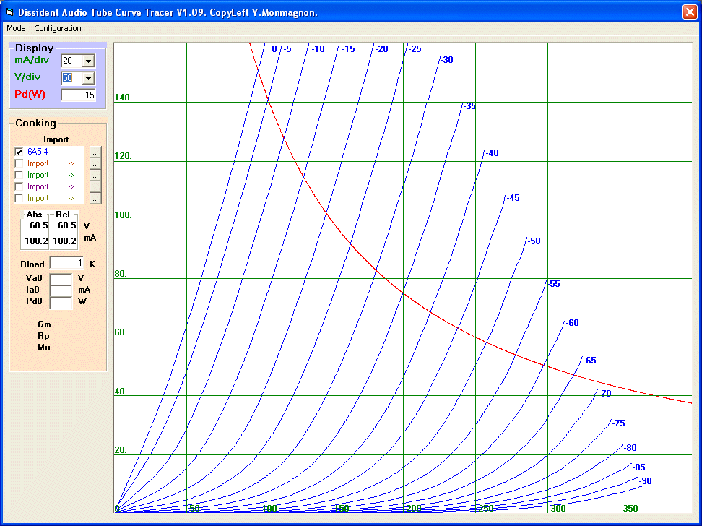Click the red Pd(W) label
Screen dimensions: 702x526
point(30,95)
